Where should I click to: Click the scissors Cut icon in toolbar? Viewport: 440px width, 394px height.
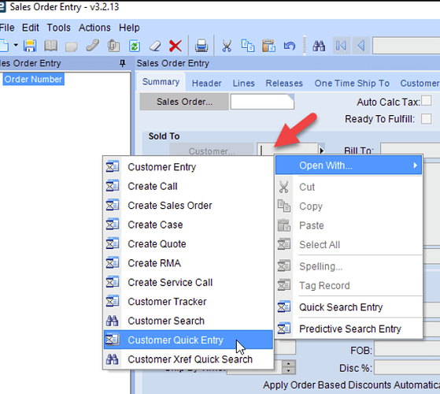tap(227, 46)
